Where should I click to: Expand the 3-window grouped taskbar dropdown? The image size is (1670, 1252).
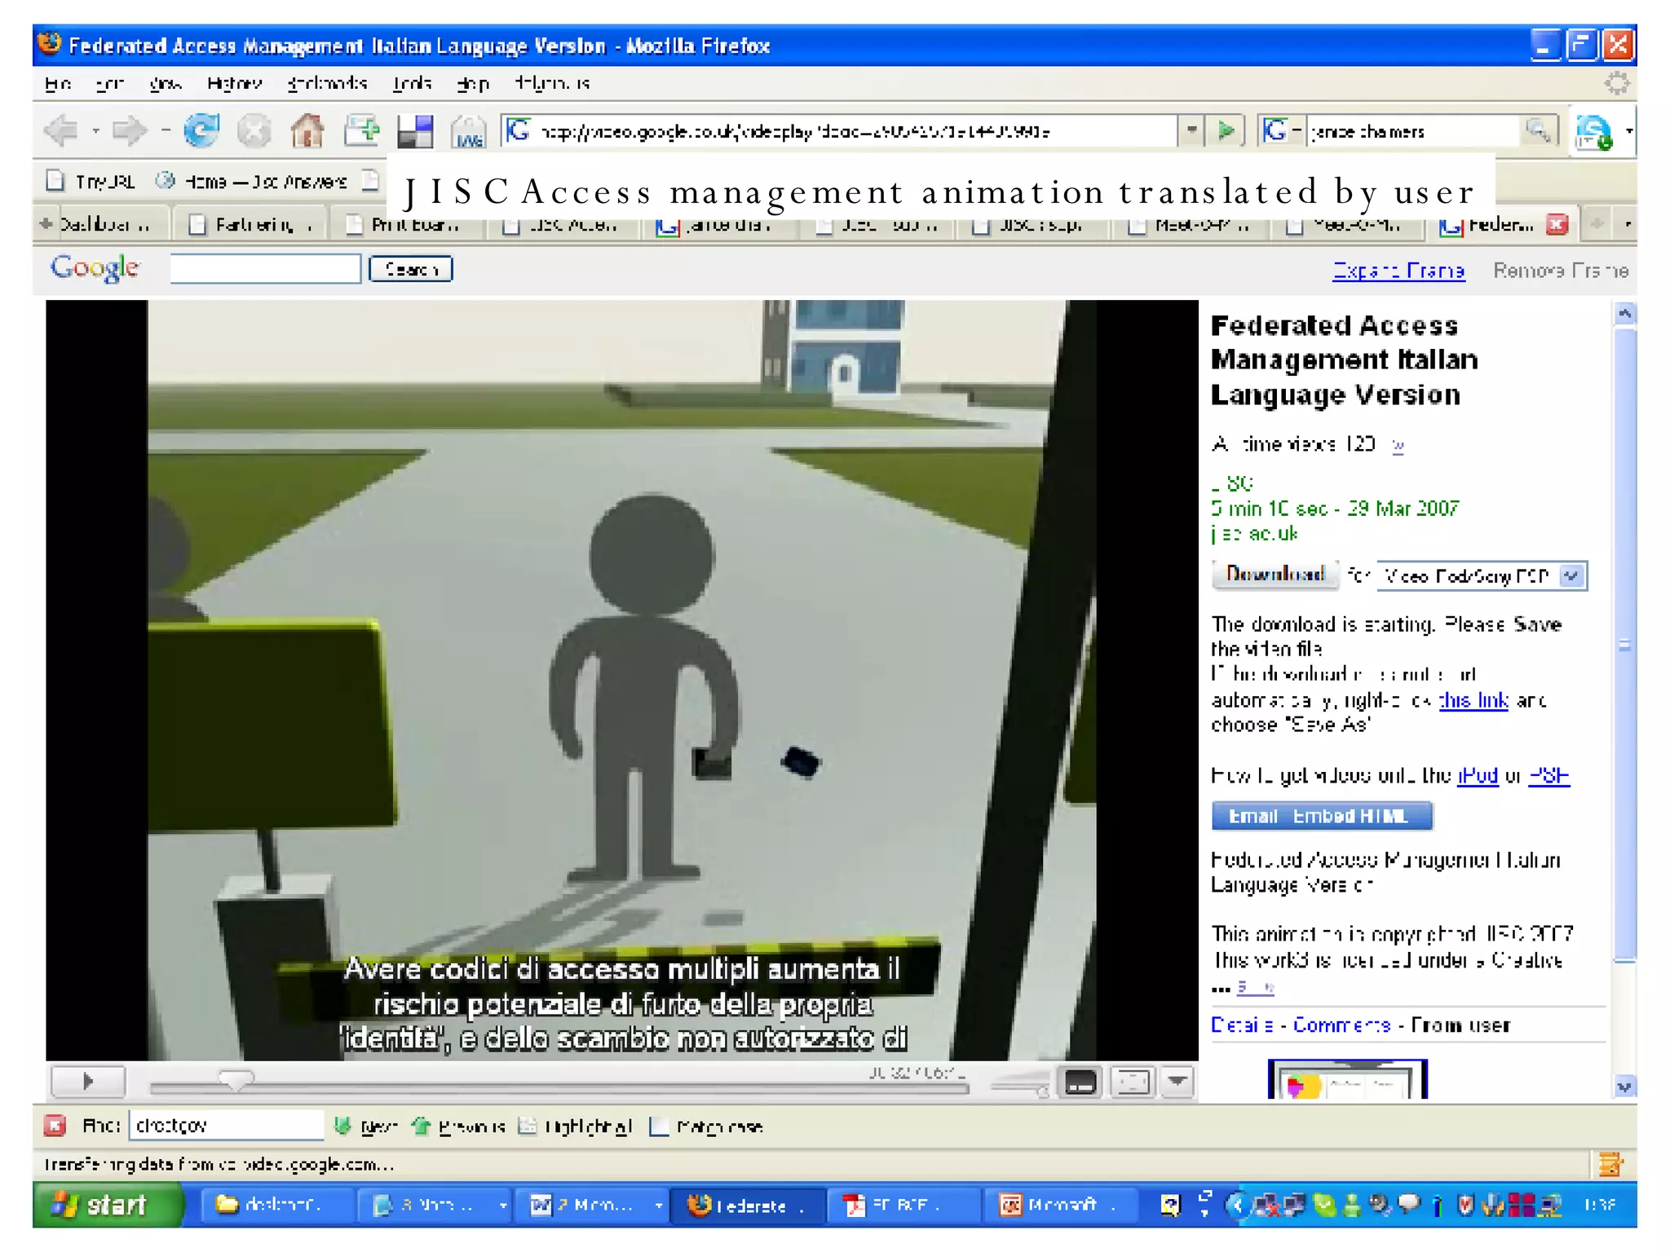pyautogui.click(x=502, y=1205)
